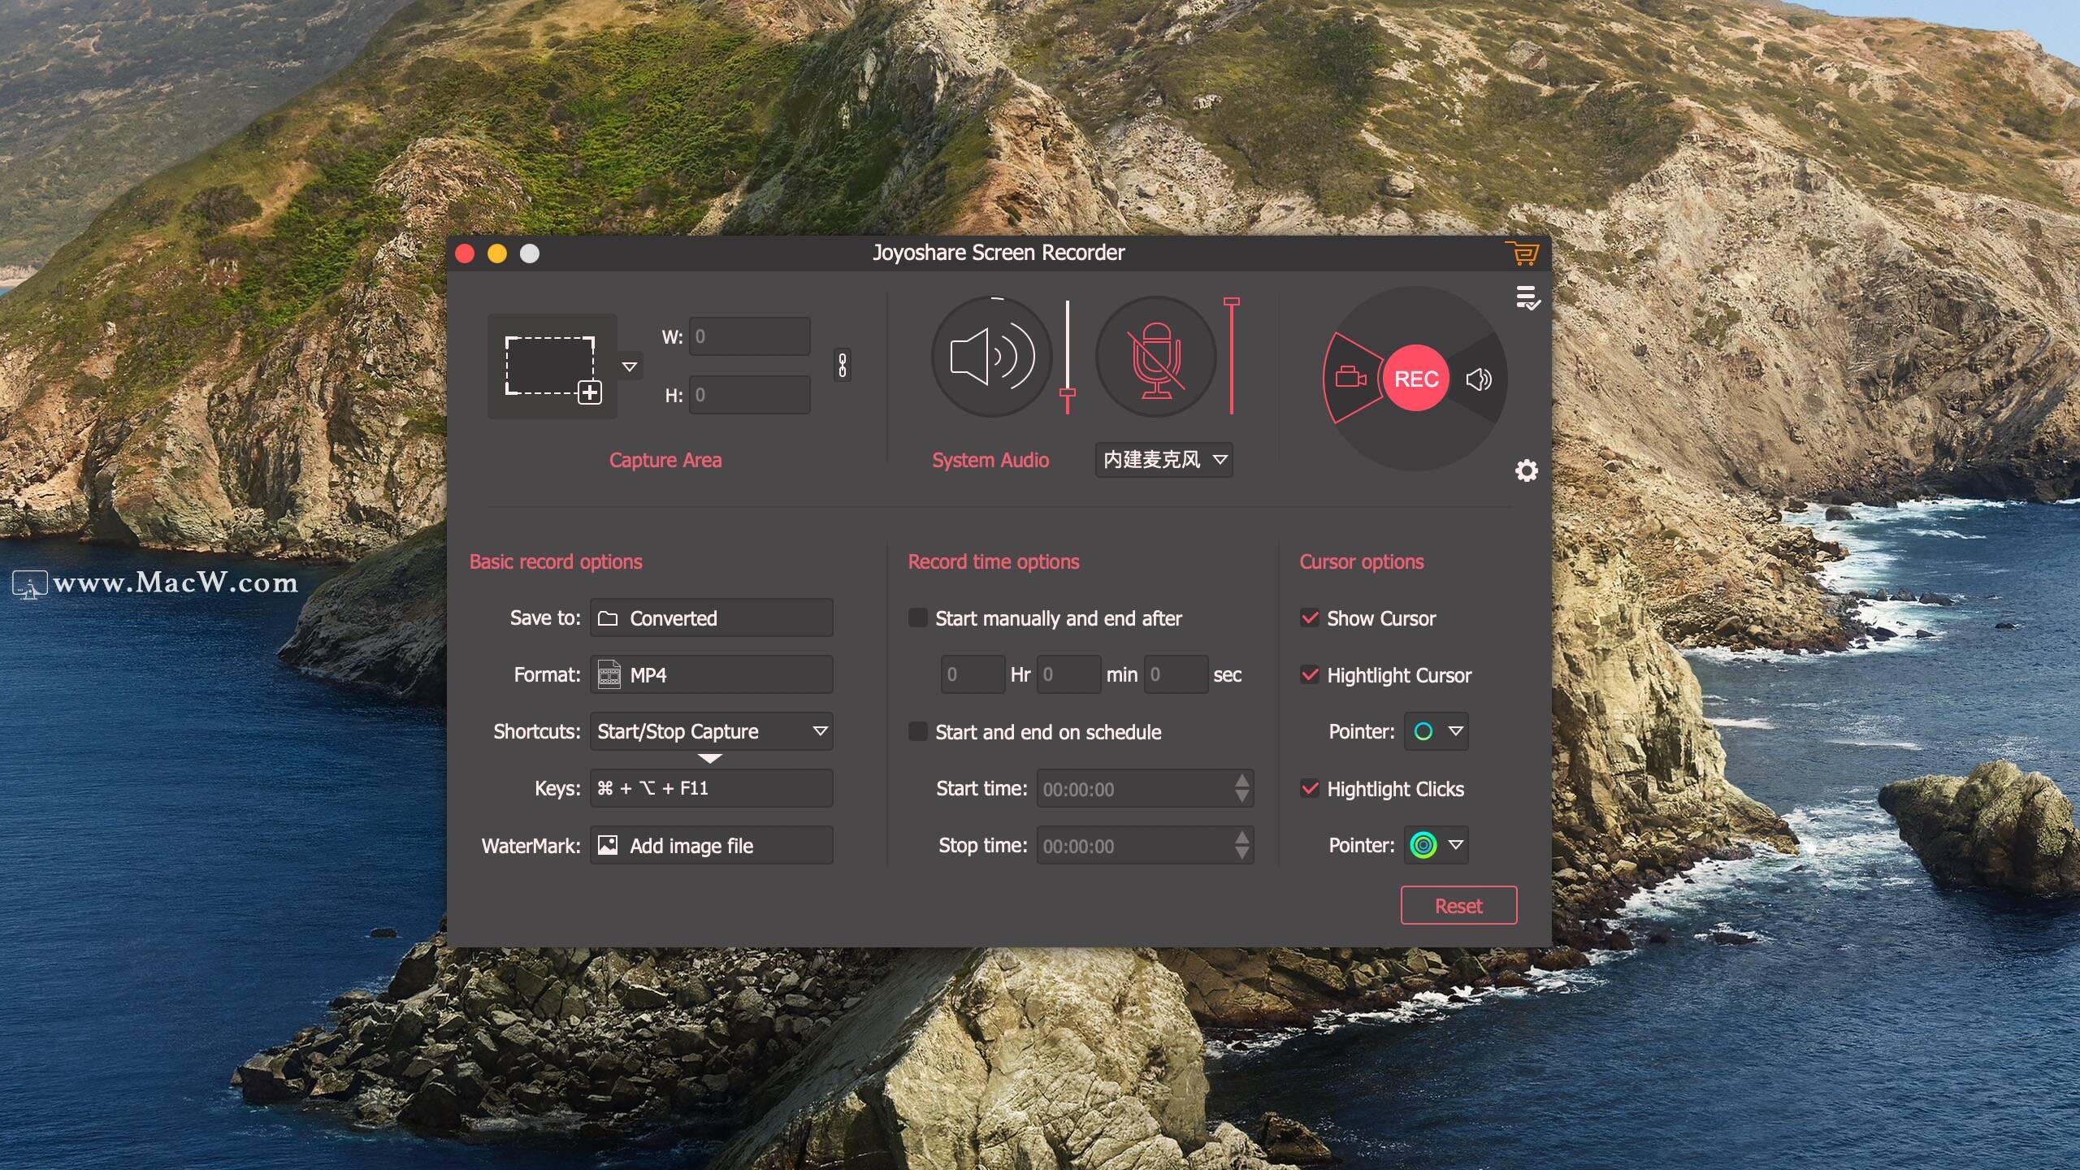Switch to audio-only recording mode icon
The width and height of the screenshot is (2080, 1170).
(1479, 379)
